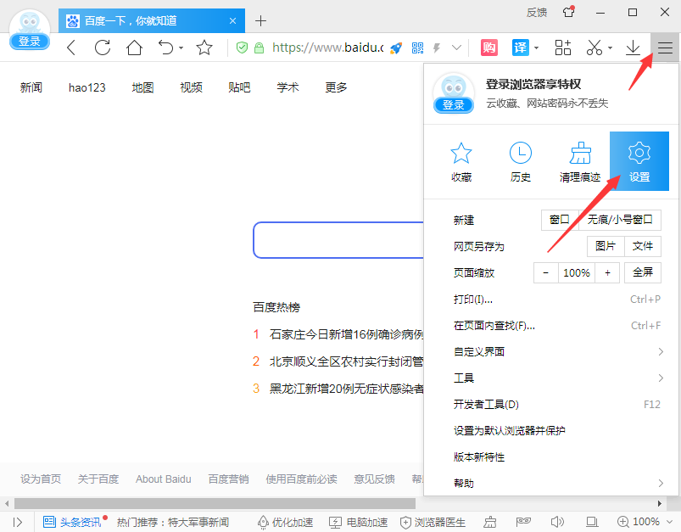The width and height of the screenshot is (681, 532).
Task: Open the extensions grid icon
Action: [x=563, y=48]
